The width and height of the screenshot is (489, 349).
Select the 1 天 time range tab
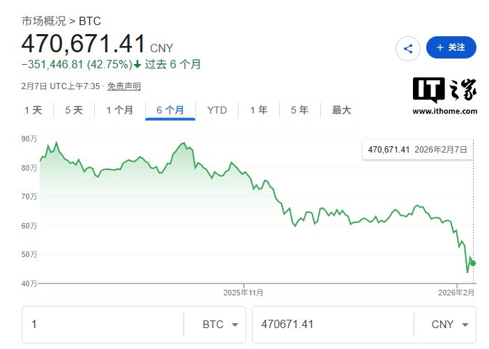33,110
